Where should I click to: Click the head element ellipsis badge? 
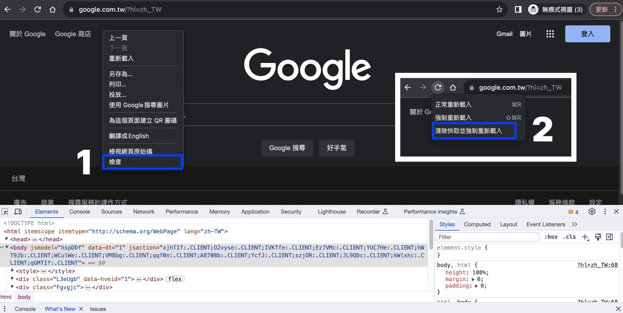[x=35, y=240]
